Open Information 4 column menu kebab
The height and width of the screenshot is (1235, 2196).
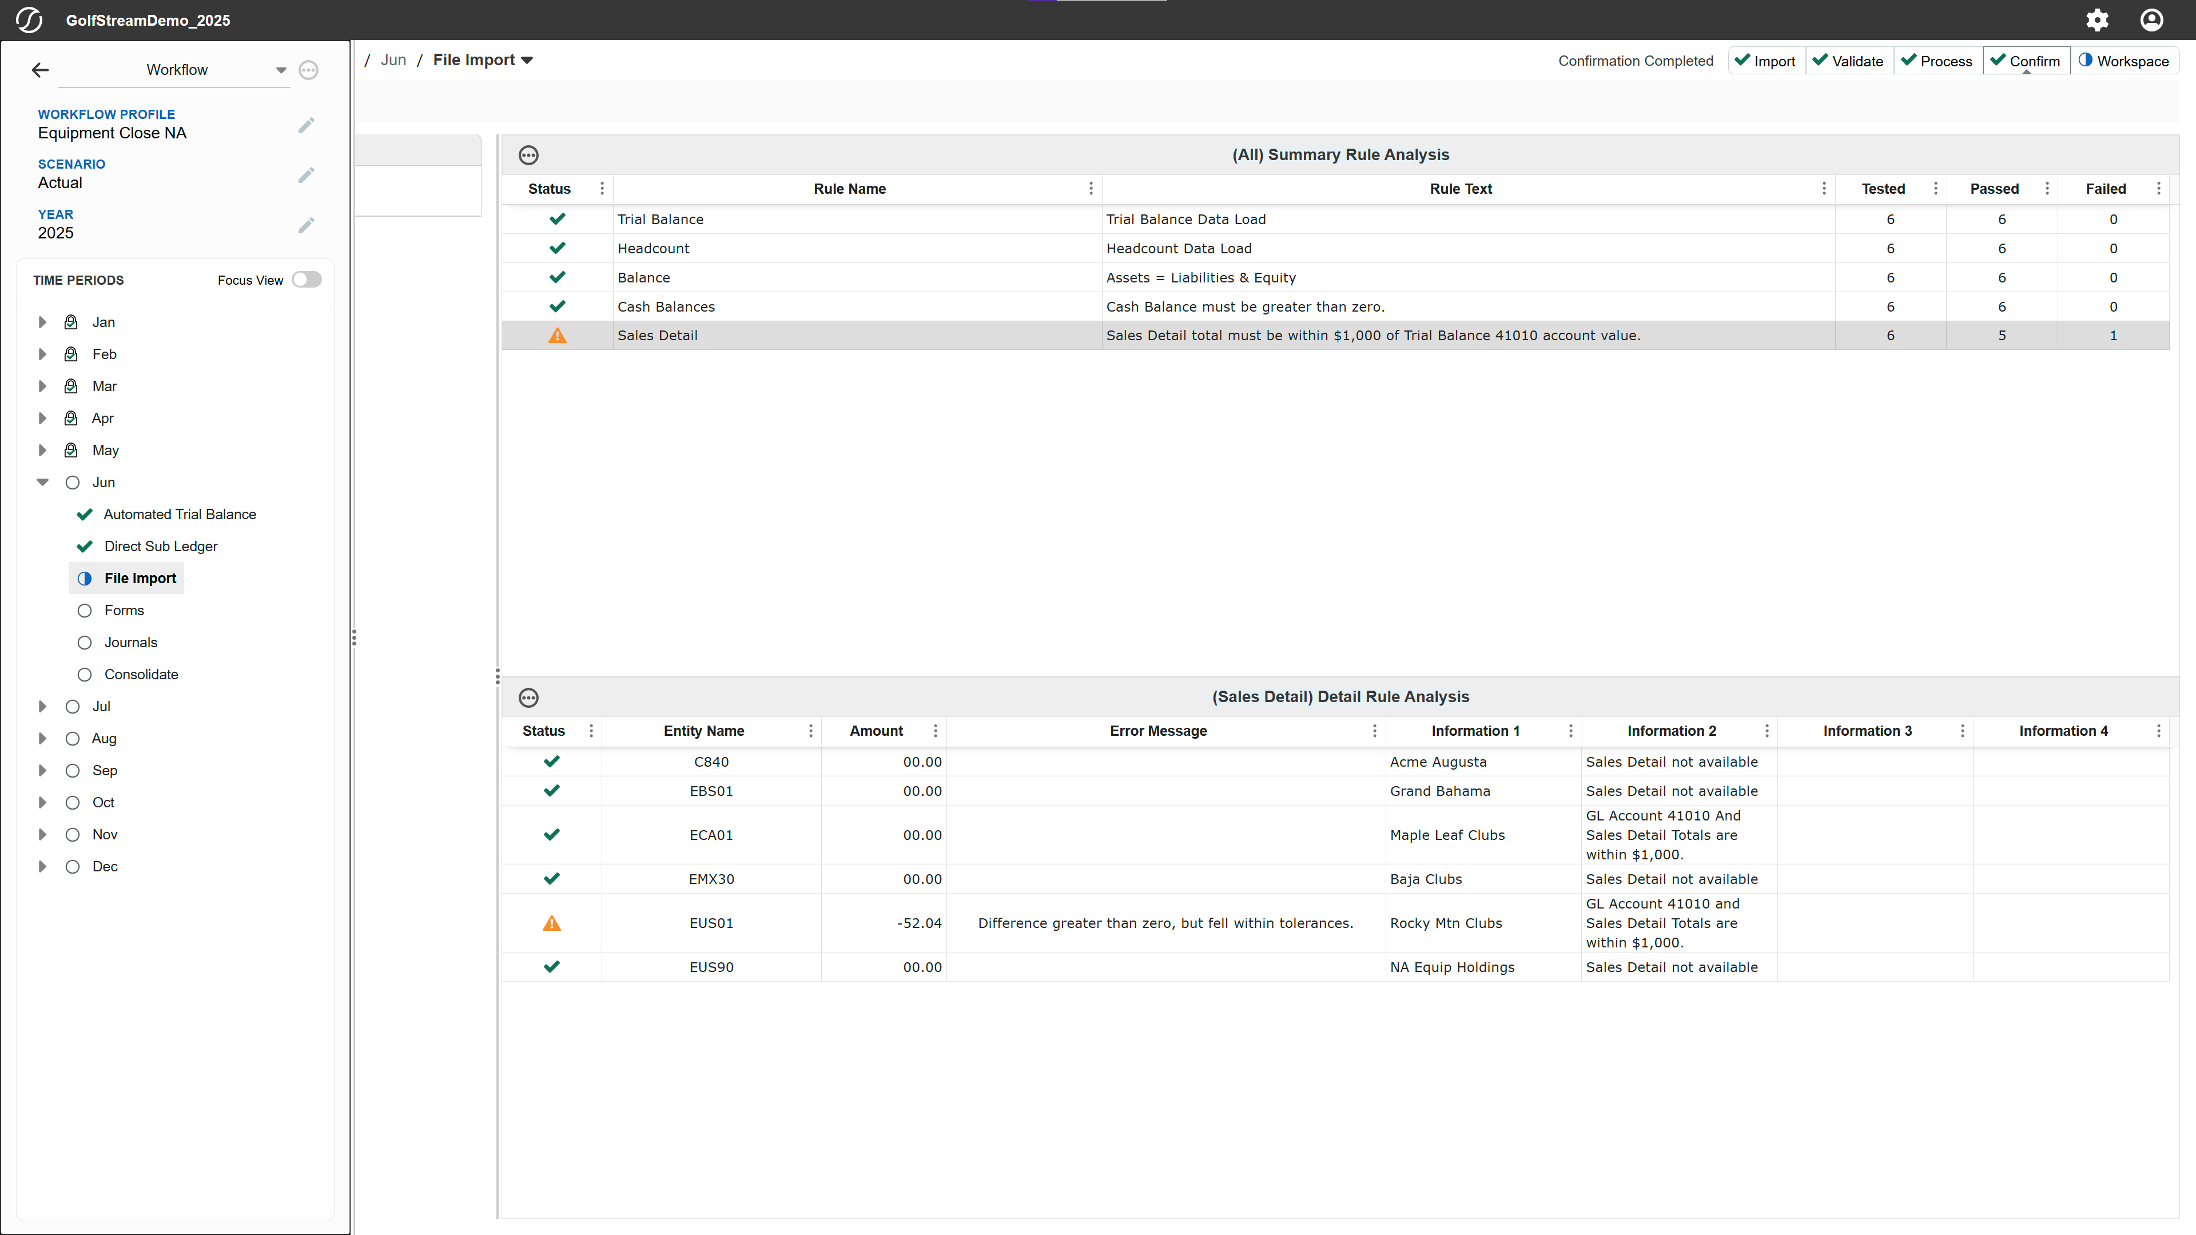(x=2158, y=731)
